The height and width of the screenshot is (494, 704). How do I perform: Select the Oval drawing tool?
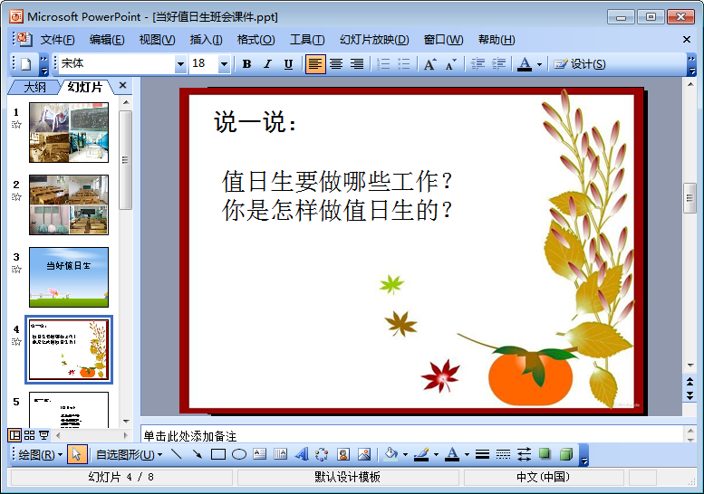[239, 454]
